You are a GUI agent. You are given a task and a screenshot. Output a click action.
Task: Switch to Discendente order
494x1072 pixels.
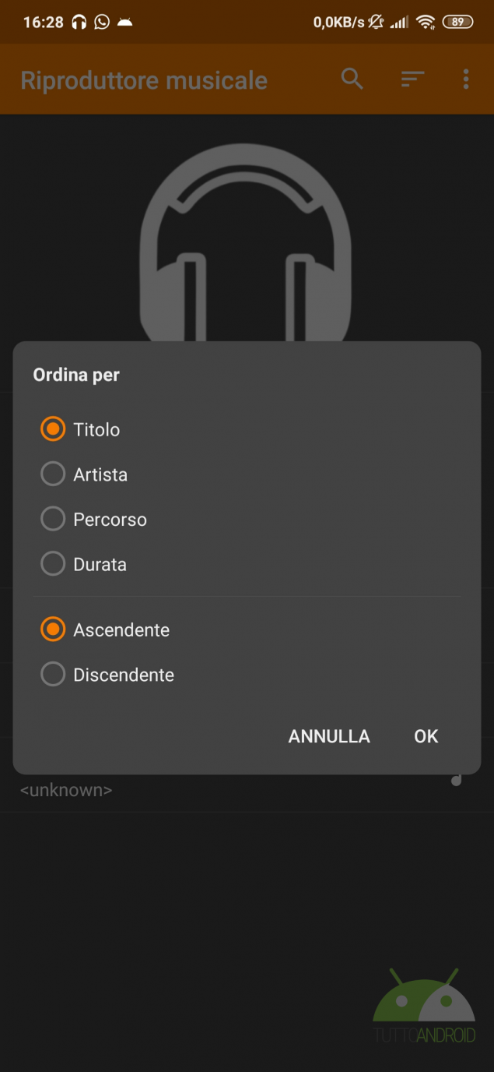click(53, 675)
